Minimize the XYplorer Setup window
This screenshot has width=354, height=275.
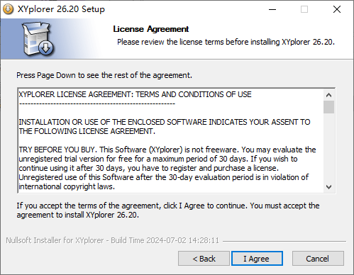coord(272,9)
